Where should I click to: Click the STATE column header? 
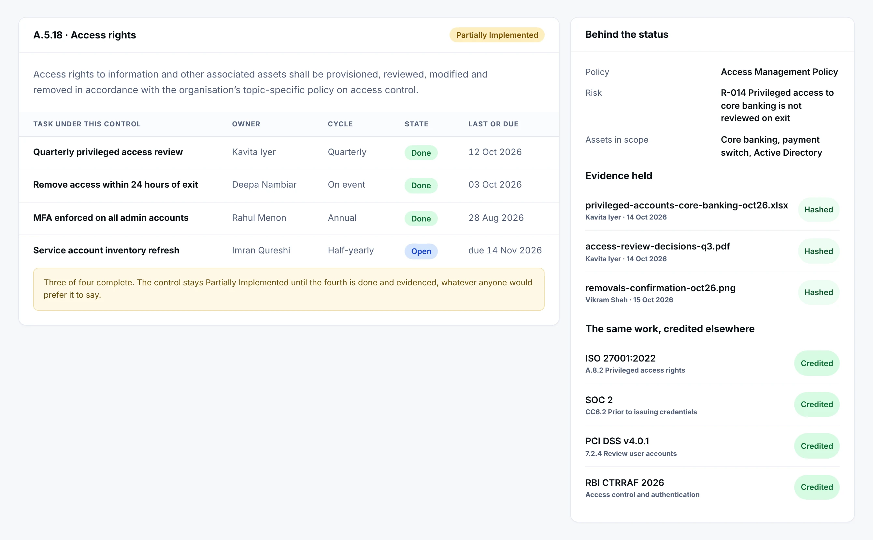[416, 124]
